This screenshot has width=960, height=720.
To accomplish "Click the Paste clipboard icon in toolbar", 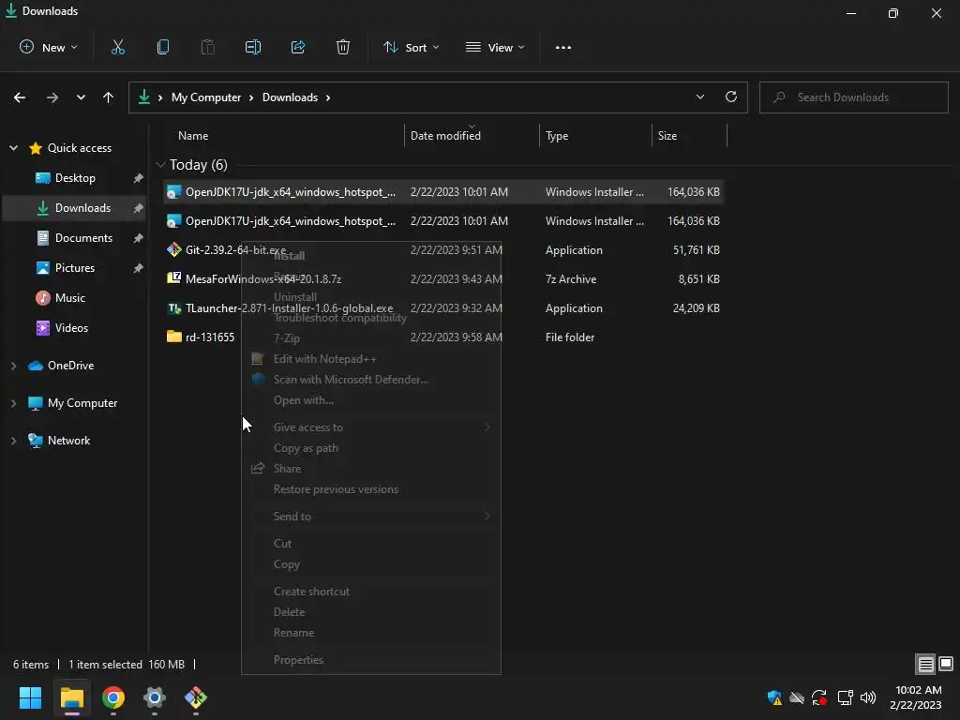I will [207, 47].
